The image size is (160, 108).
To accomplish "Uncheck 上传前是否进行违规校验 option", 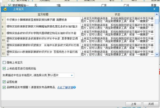I will [4, 69].
